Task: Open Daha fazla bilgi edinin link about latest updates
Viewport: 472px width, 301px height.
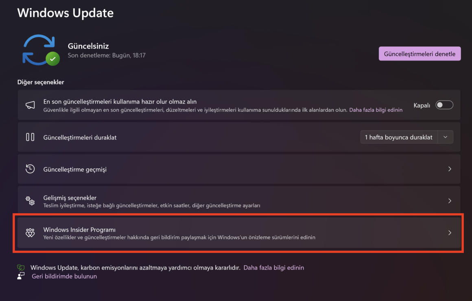Action: click(376, 110)
